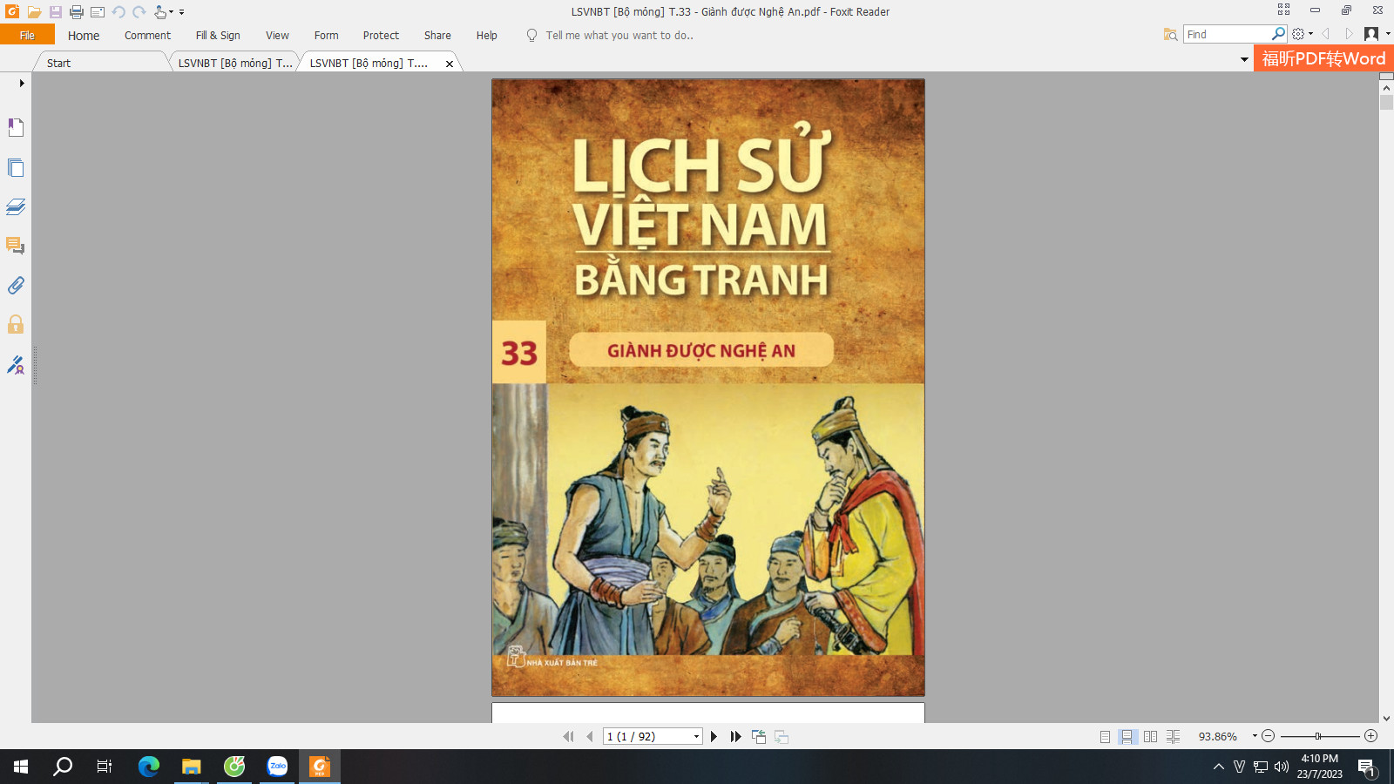The height and width of the screenshot is (784, 1394).
Task: Open the notification center icon
Action: pyautogui.click(x=1366, y=767)
